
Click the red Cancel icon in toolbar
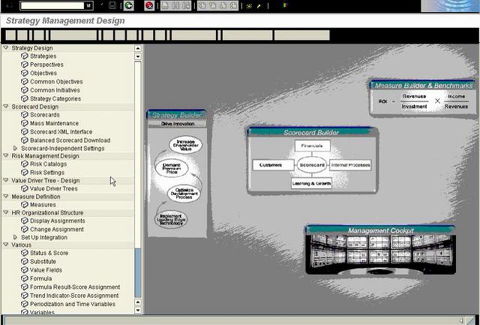pyautogui.click(x=149, y=5)
